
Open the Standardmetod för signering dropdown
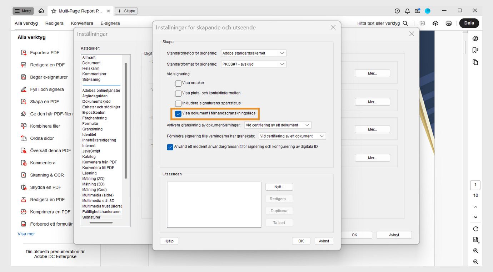(254, 53)
